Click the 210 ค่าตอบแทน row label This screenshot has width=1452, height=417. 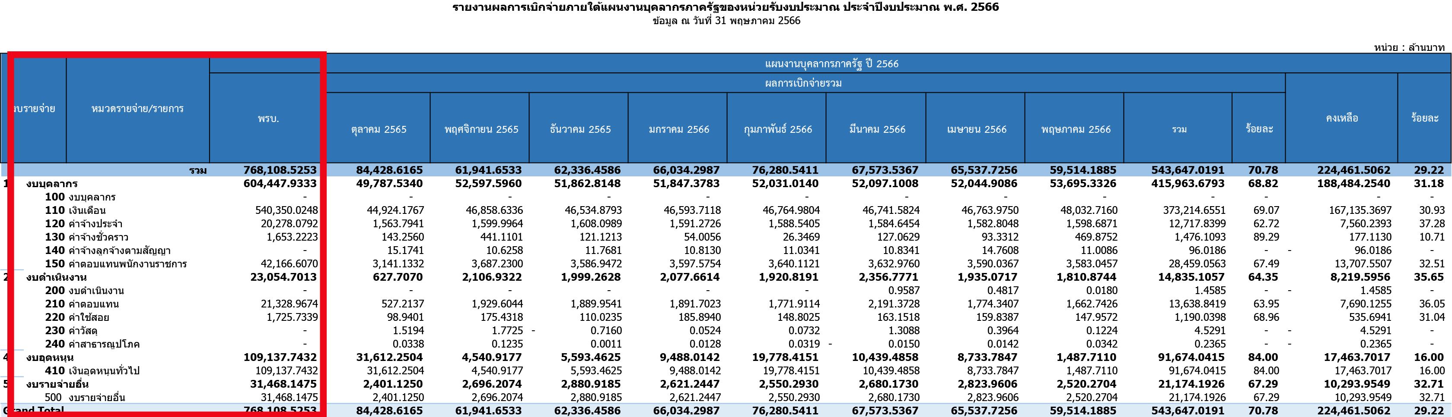(82, 304)
